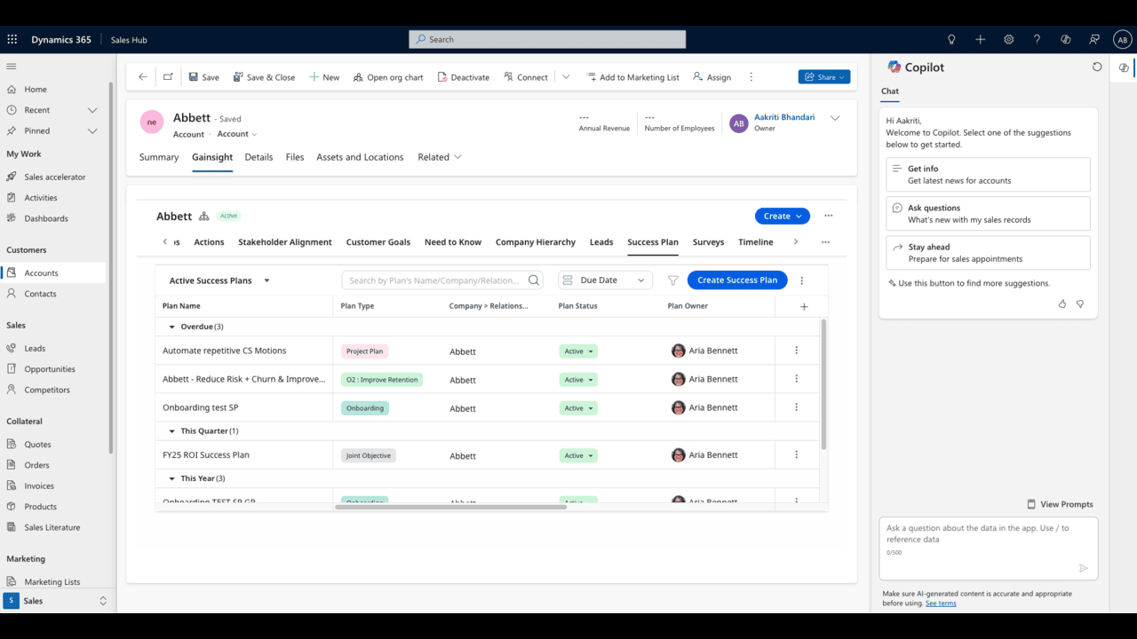Click the lightbulb assistant icon in the top bar
The height and width of the screenshot is (639, 1137).
pyautogui.click(x=951, y=39)
